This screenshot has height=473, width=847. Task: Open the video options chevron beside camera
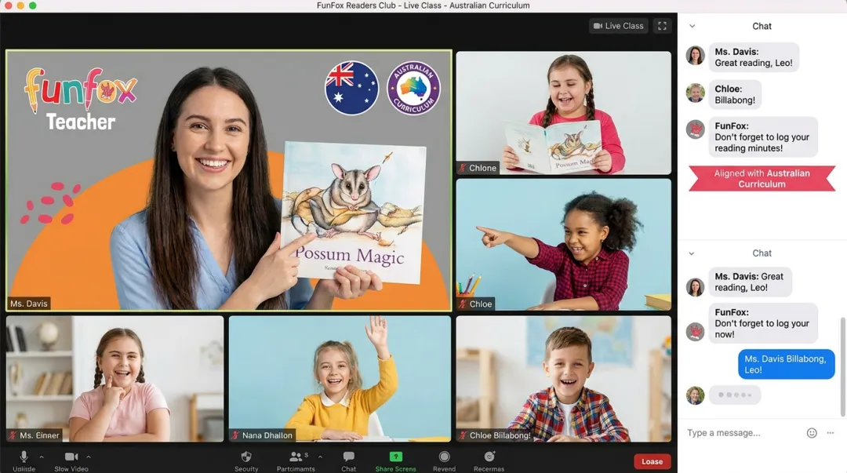click(x=89, y=457)
